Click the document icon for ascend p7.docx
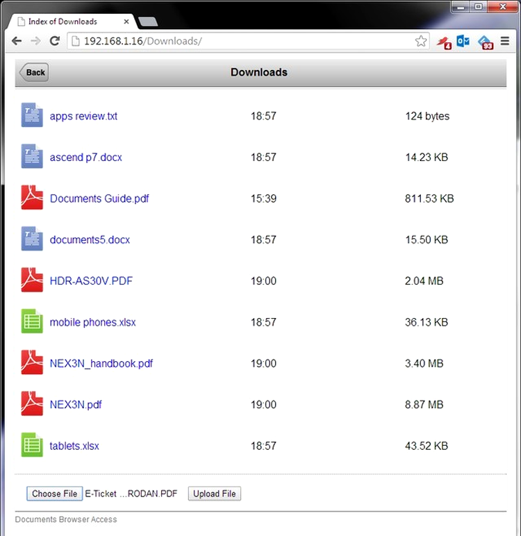The height and width of the screenshot is (536, 521). tap(32, 156)
